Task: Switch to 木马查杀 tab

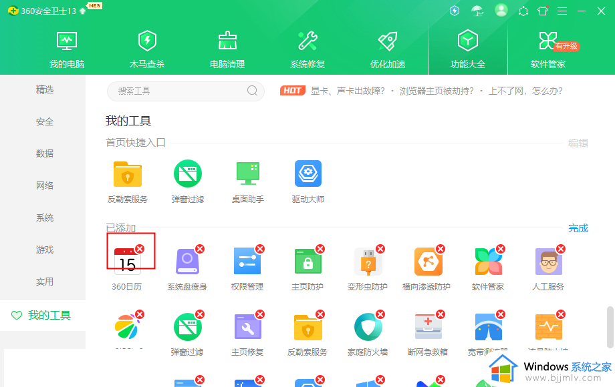Action: 147,49
